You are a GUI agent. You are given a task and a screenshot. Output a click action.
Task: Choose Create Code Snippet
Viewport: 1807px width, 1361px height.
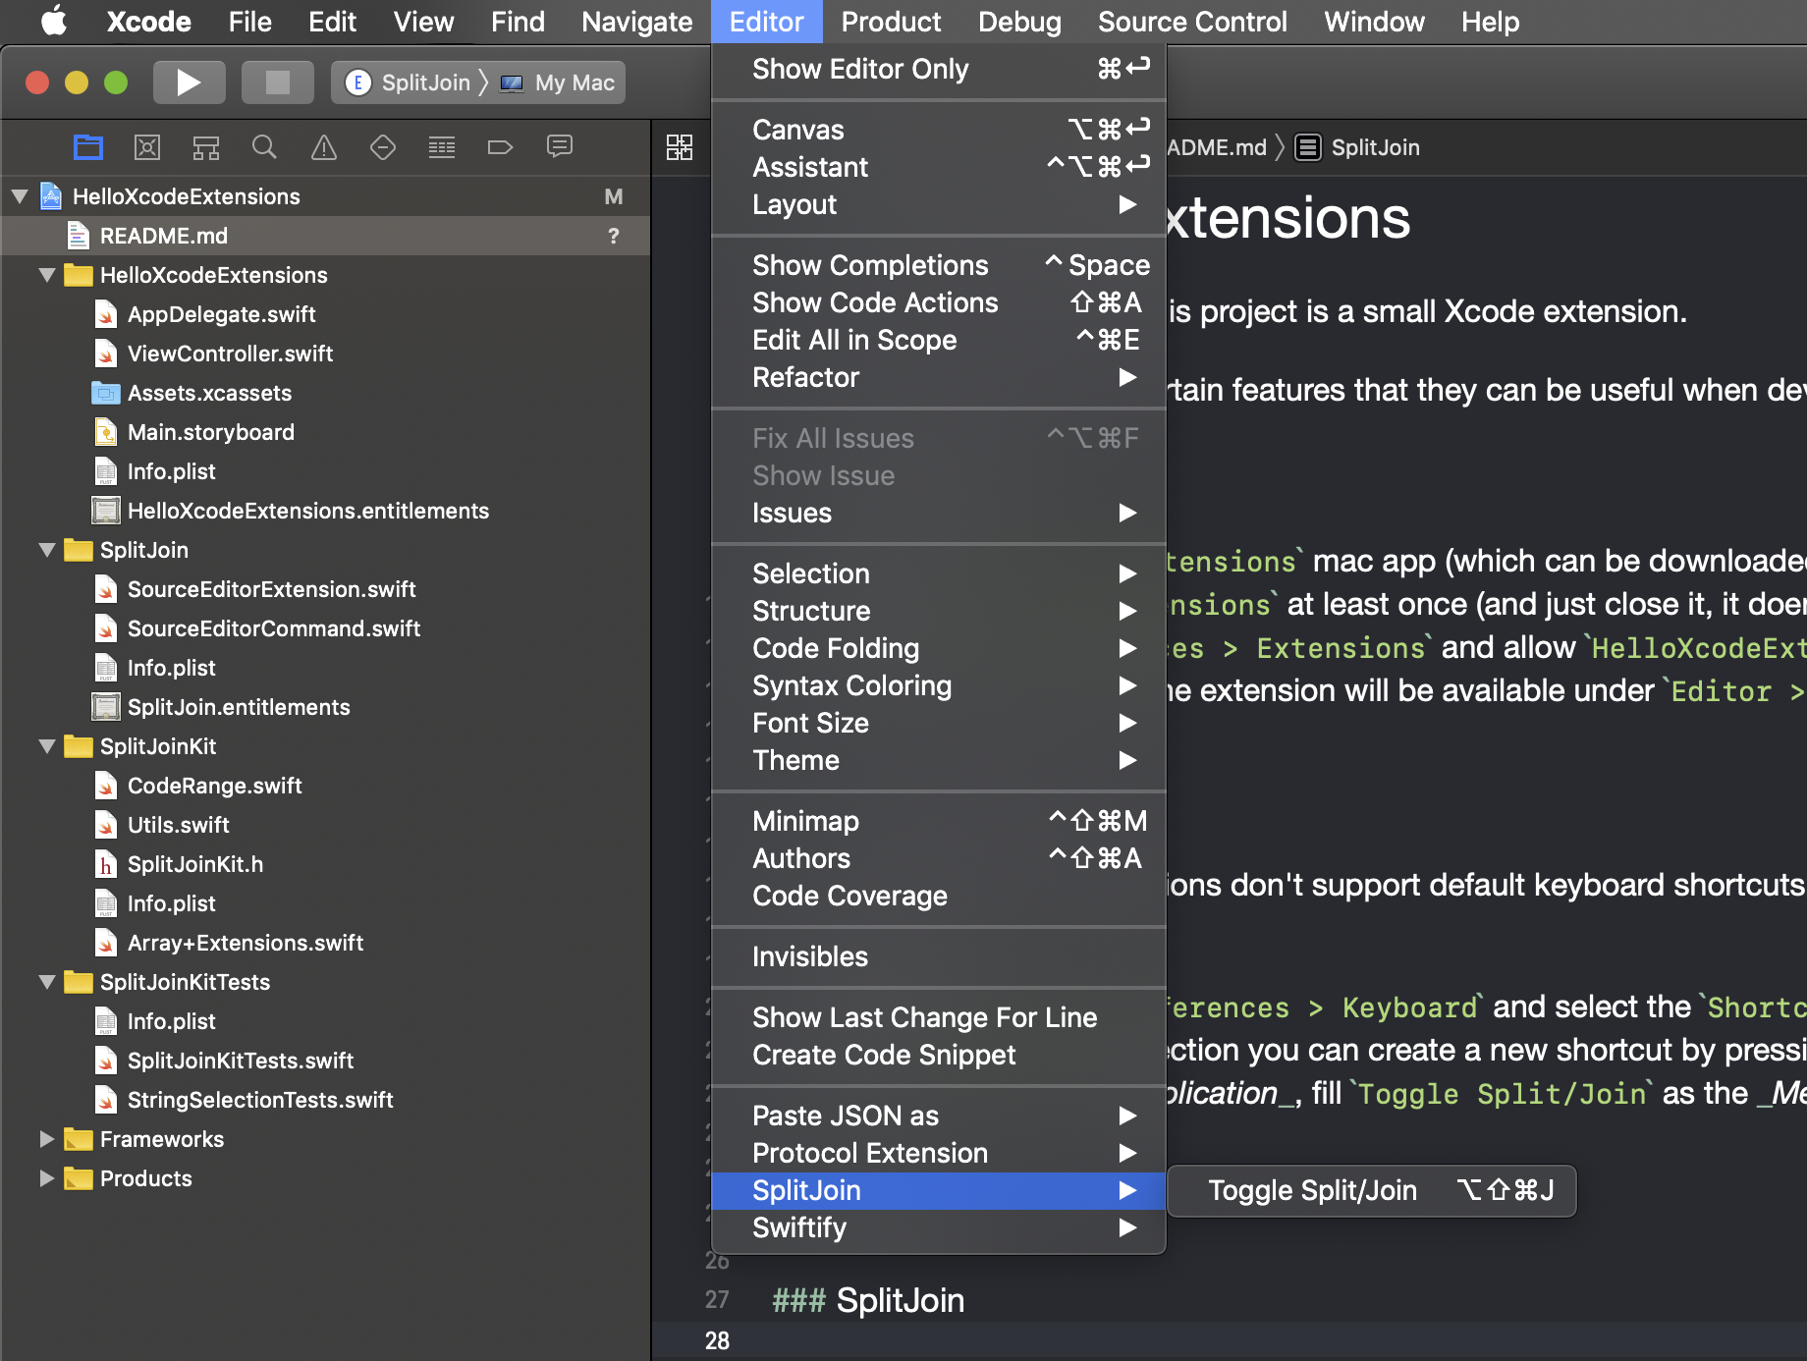[938, 1055]
